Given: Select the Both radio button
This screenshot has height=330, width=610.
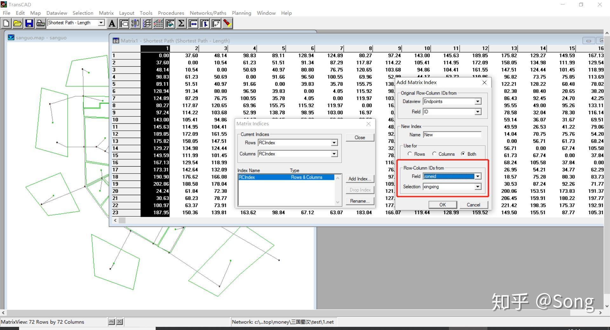Looking at the screenshot, I should (463, 154).
